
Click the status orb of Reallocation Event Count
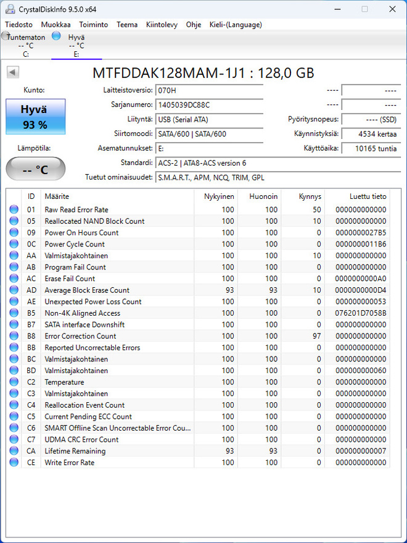point(14,405)
